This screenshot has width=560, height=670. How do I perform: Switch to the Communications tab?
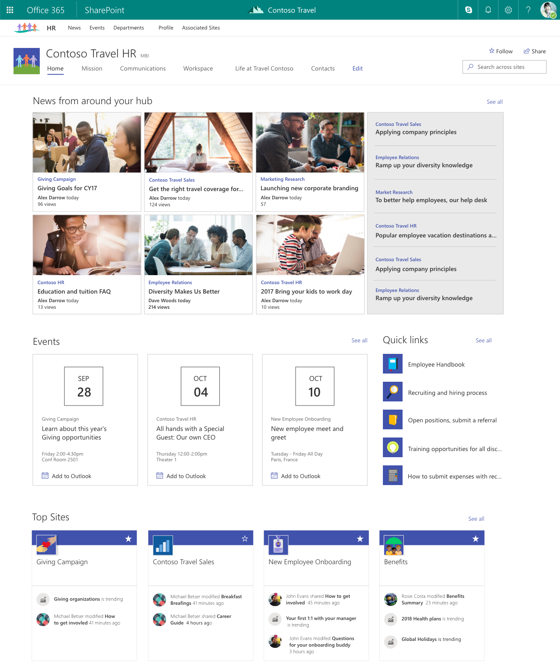(x=143, y=68)
